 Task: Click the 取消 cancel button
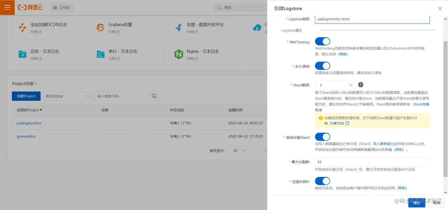436,203
